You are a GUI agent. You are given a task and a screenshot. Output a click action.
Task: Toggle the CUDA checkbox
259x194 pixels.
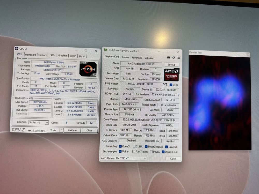tap(134, 146)
